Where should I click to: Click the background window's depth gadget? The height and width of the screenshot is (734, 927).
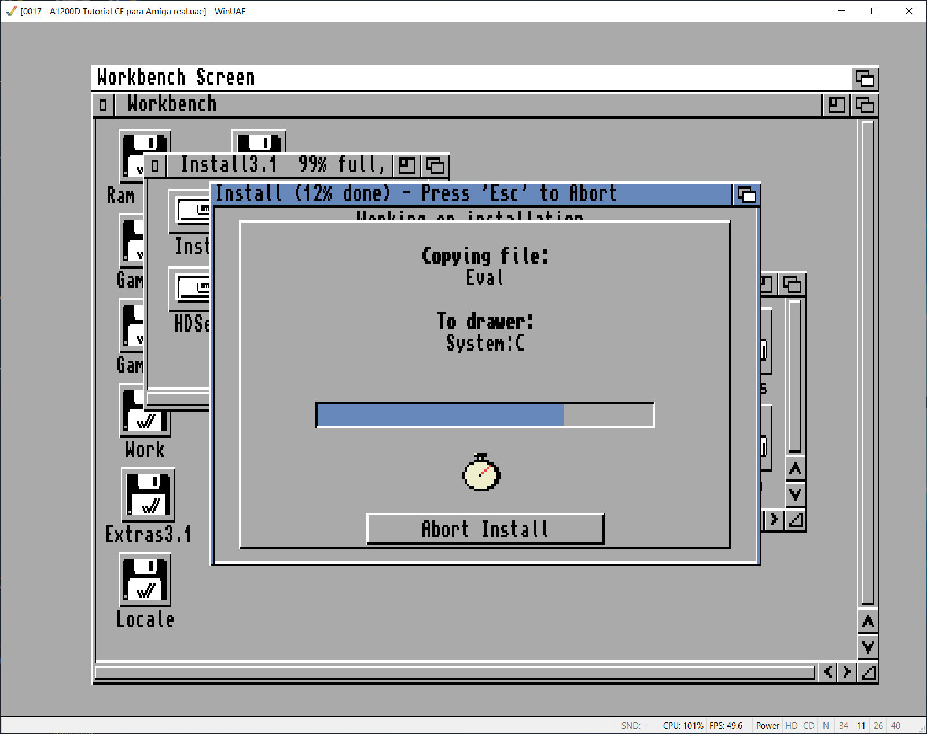pos(792,284)
